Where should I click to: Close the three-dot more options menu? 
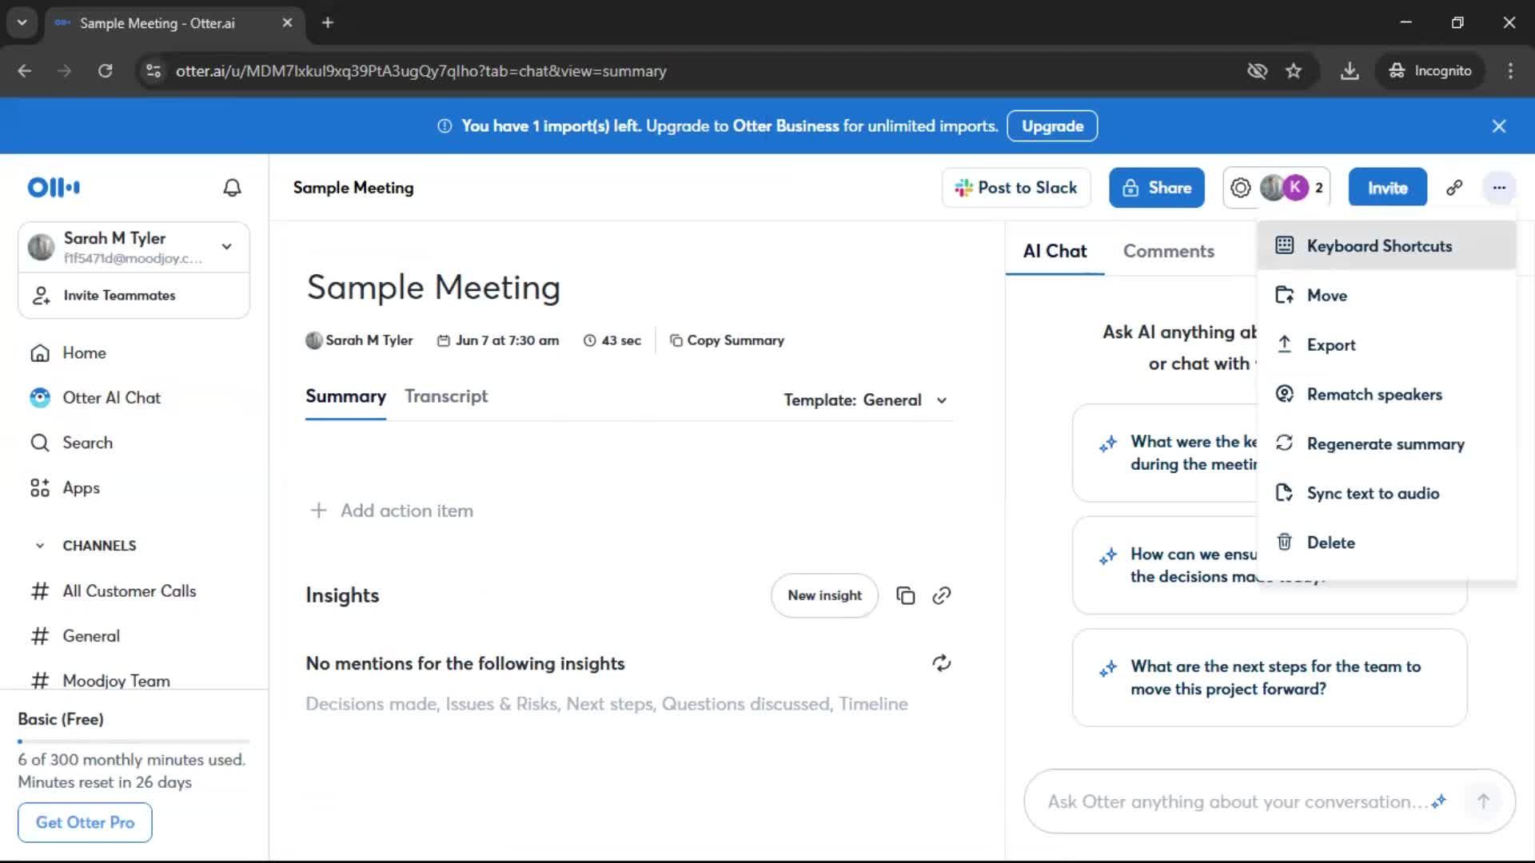point(1499,188)
